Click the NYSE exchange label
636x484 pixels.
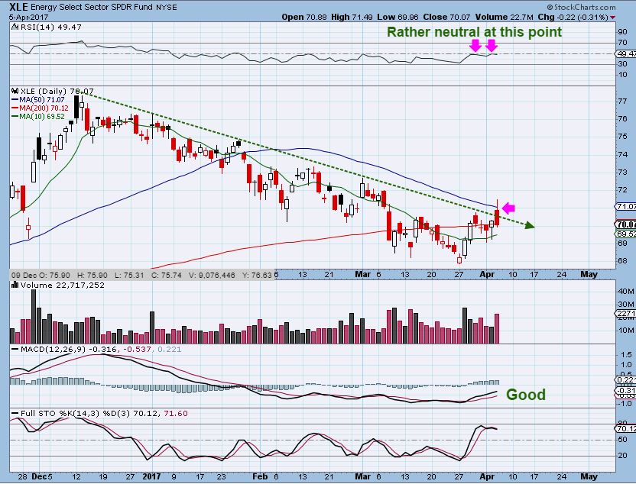tap(167, 8)
